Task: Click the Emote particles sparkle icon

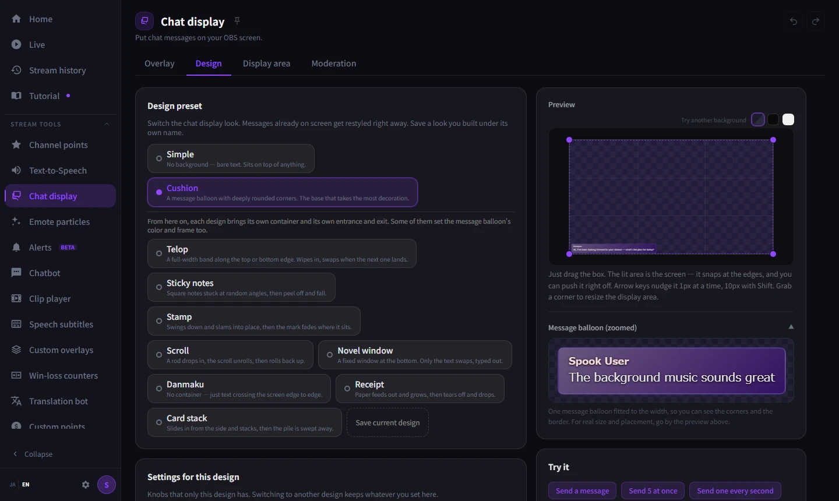Action: click(16, 221)
